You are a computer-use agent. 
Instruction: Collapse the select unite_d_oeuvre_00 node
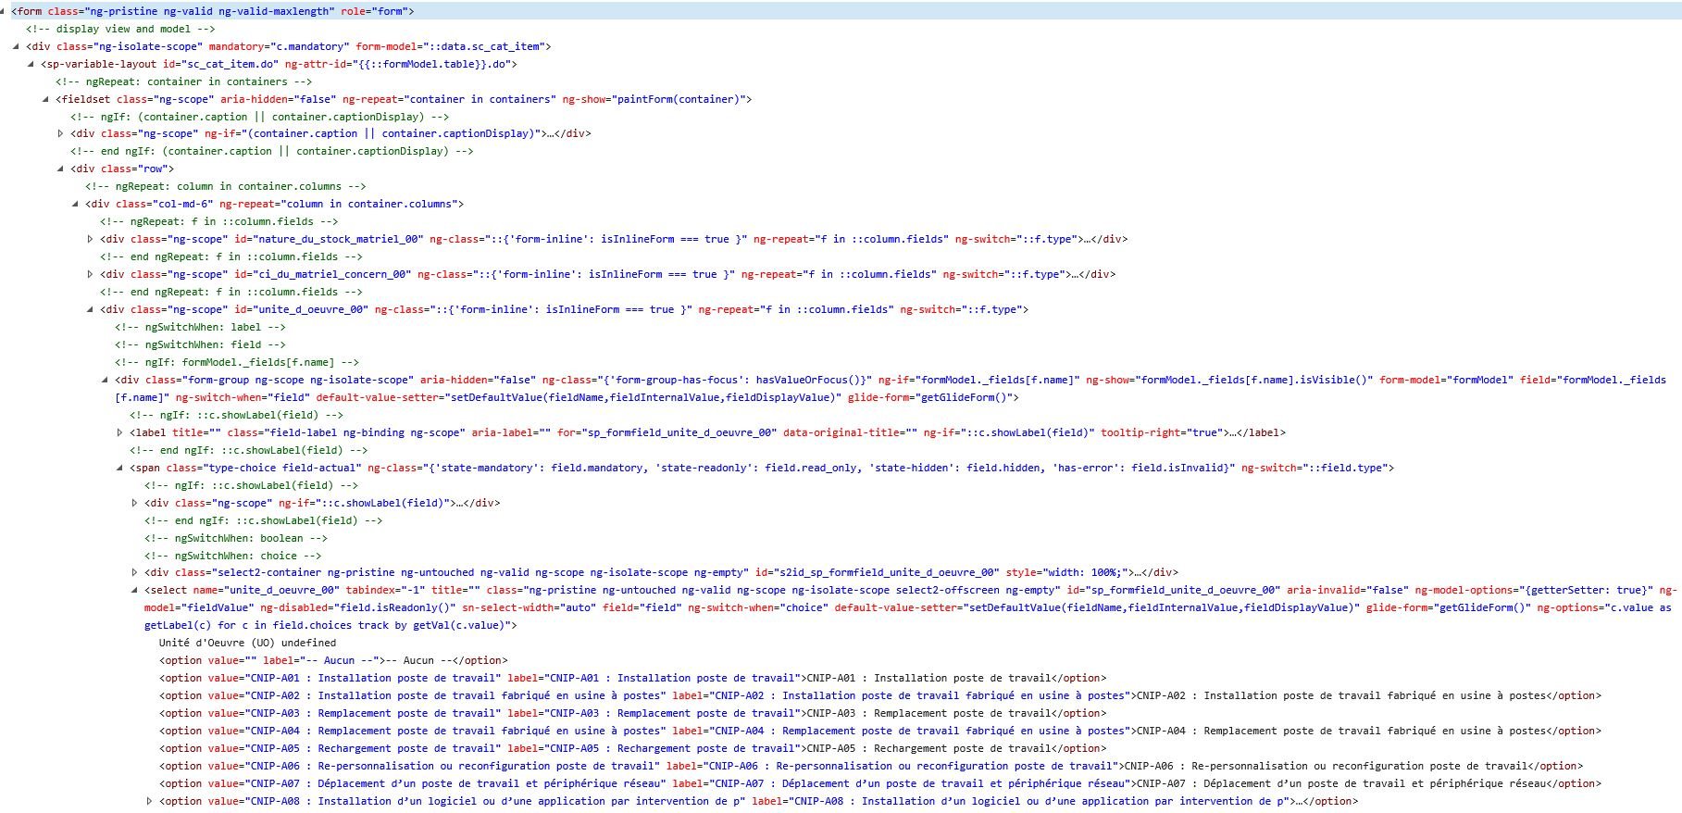tap(135, 590)
